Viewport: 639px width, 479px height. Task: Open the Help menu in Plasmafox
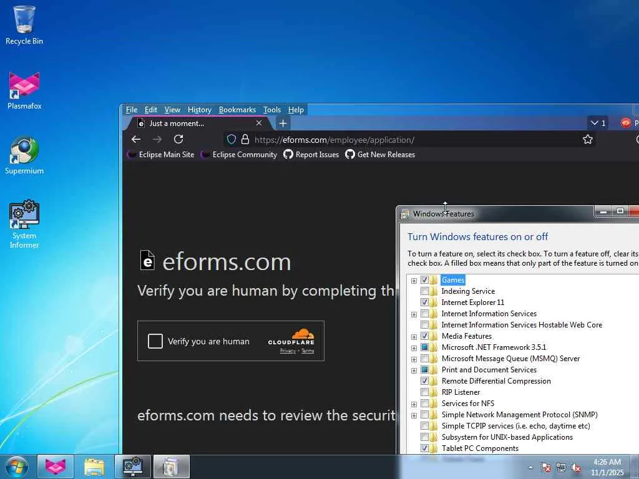[296, 110]
